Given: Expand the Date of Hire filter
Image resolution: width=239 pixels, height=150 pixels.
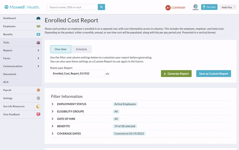Looking at the screenshot, I should [x=53, y=119].
